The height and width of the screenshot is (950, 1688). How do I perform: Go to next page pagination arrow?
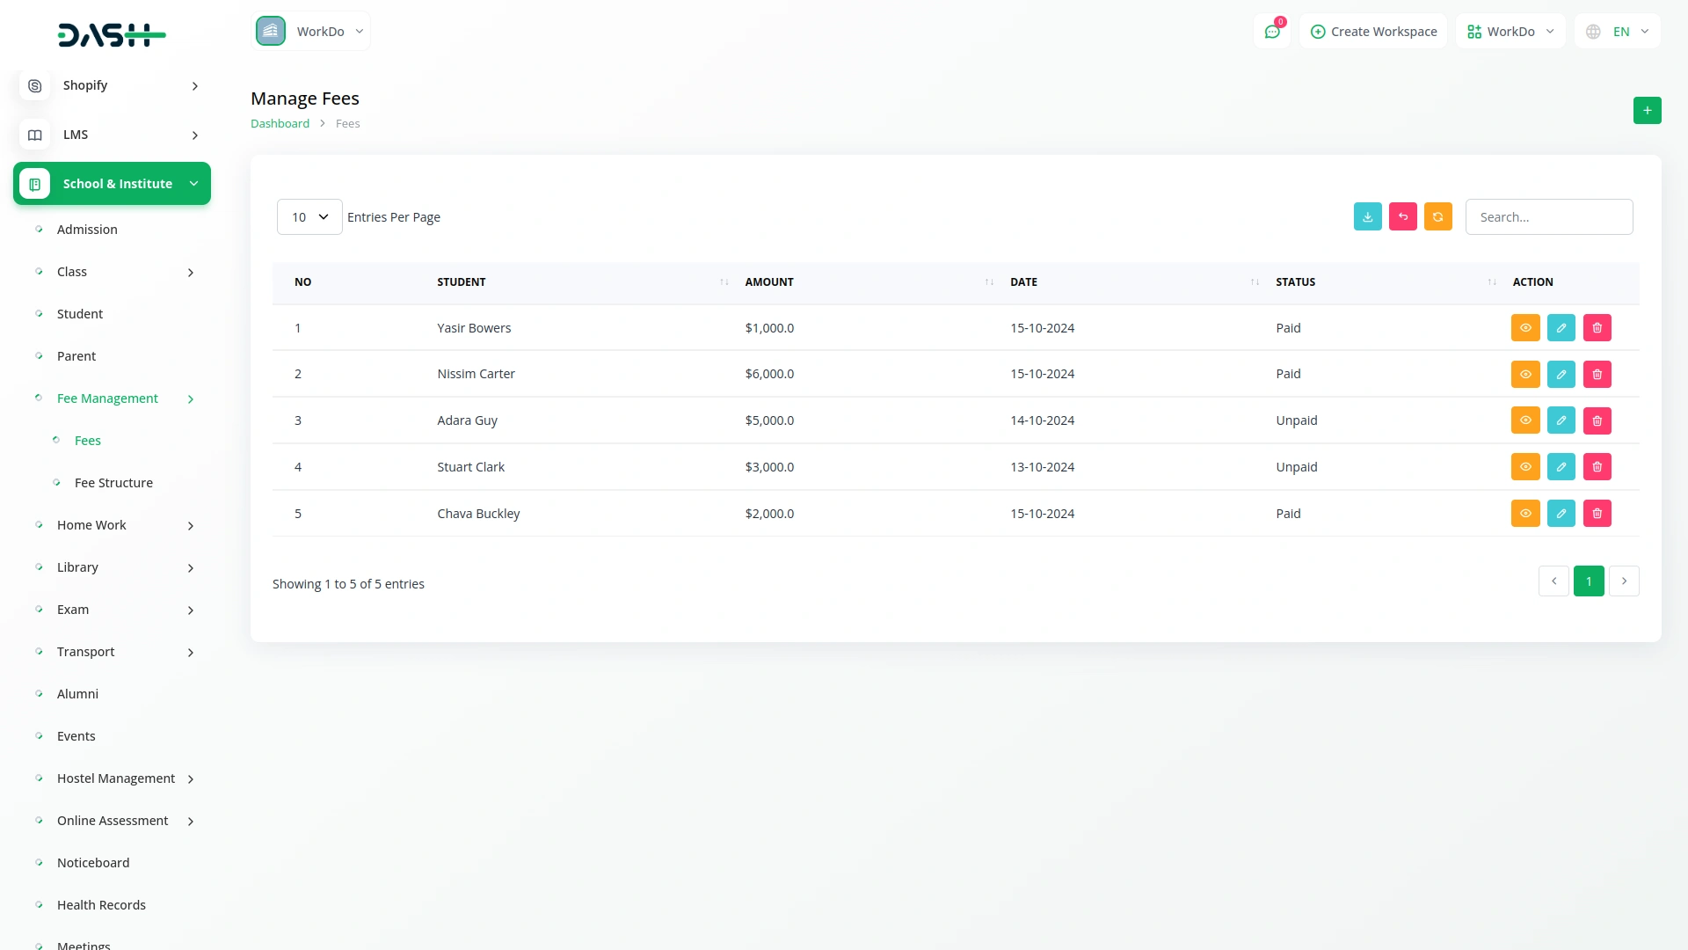[1623, 581]
